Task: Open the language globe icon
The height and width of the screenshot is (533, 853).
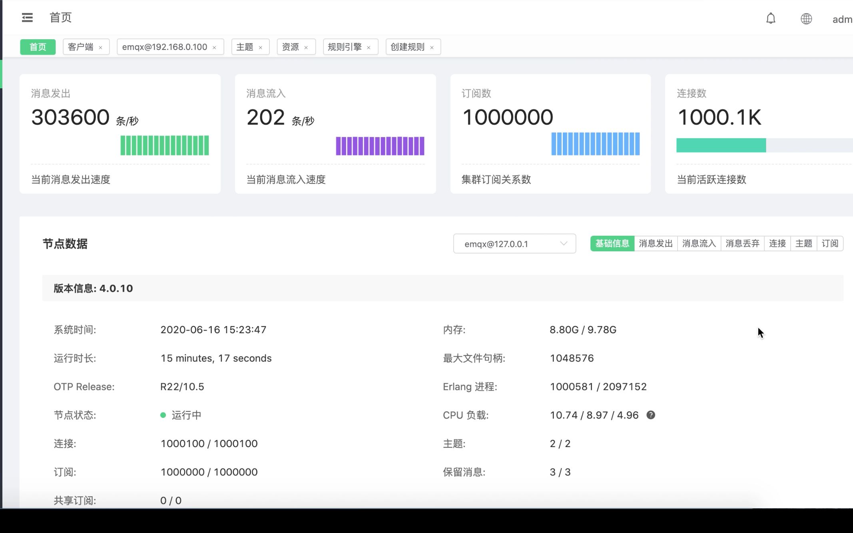Action: tap(806, 19)
